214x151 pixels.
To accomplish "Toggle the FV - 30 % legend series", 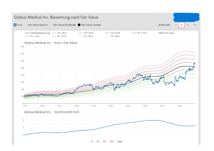I will [86, 36].
